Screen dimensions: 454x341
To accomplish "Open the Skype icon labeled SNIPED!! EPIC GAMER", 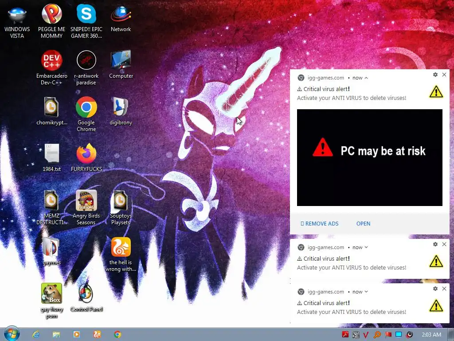I will point(86,21).
